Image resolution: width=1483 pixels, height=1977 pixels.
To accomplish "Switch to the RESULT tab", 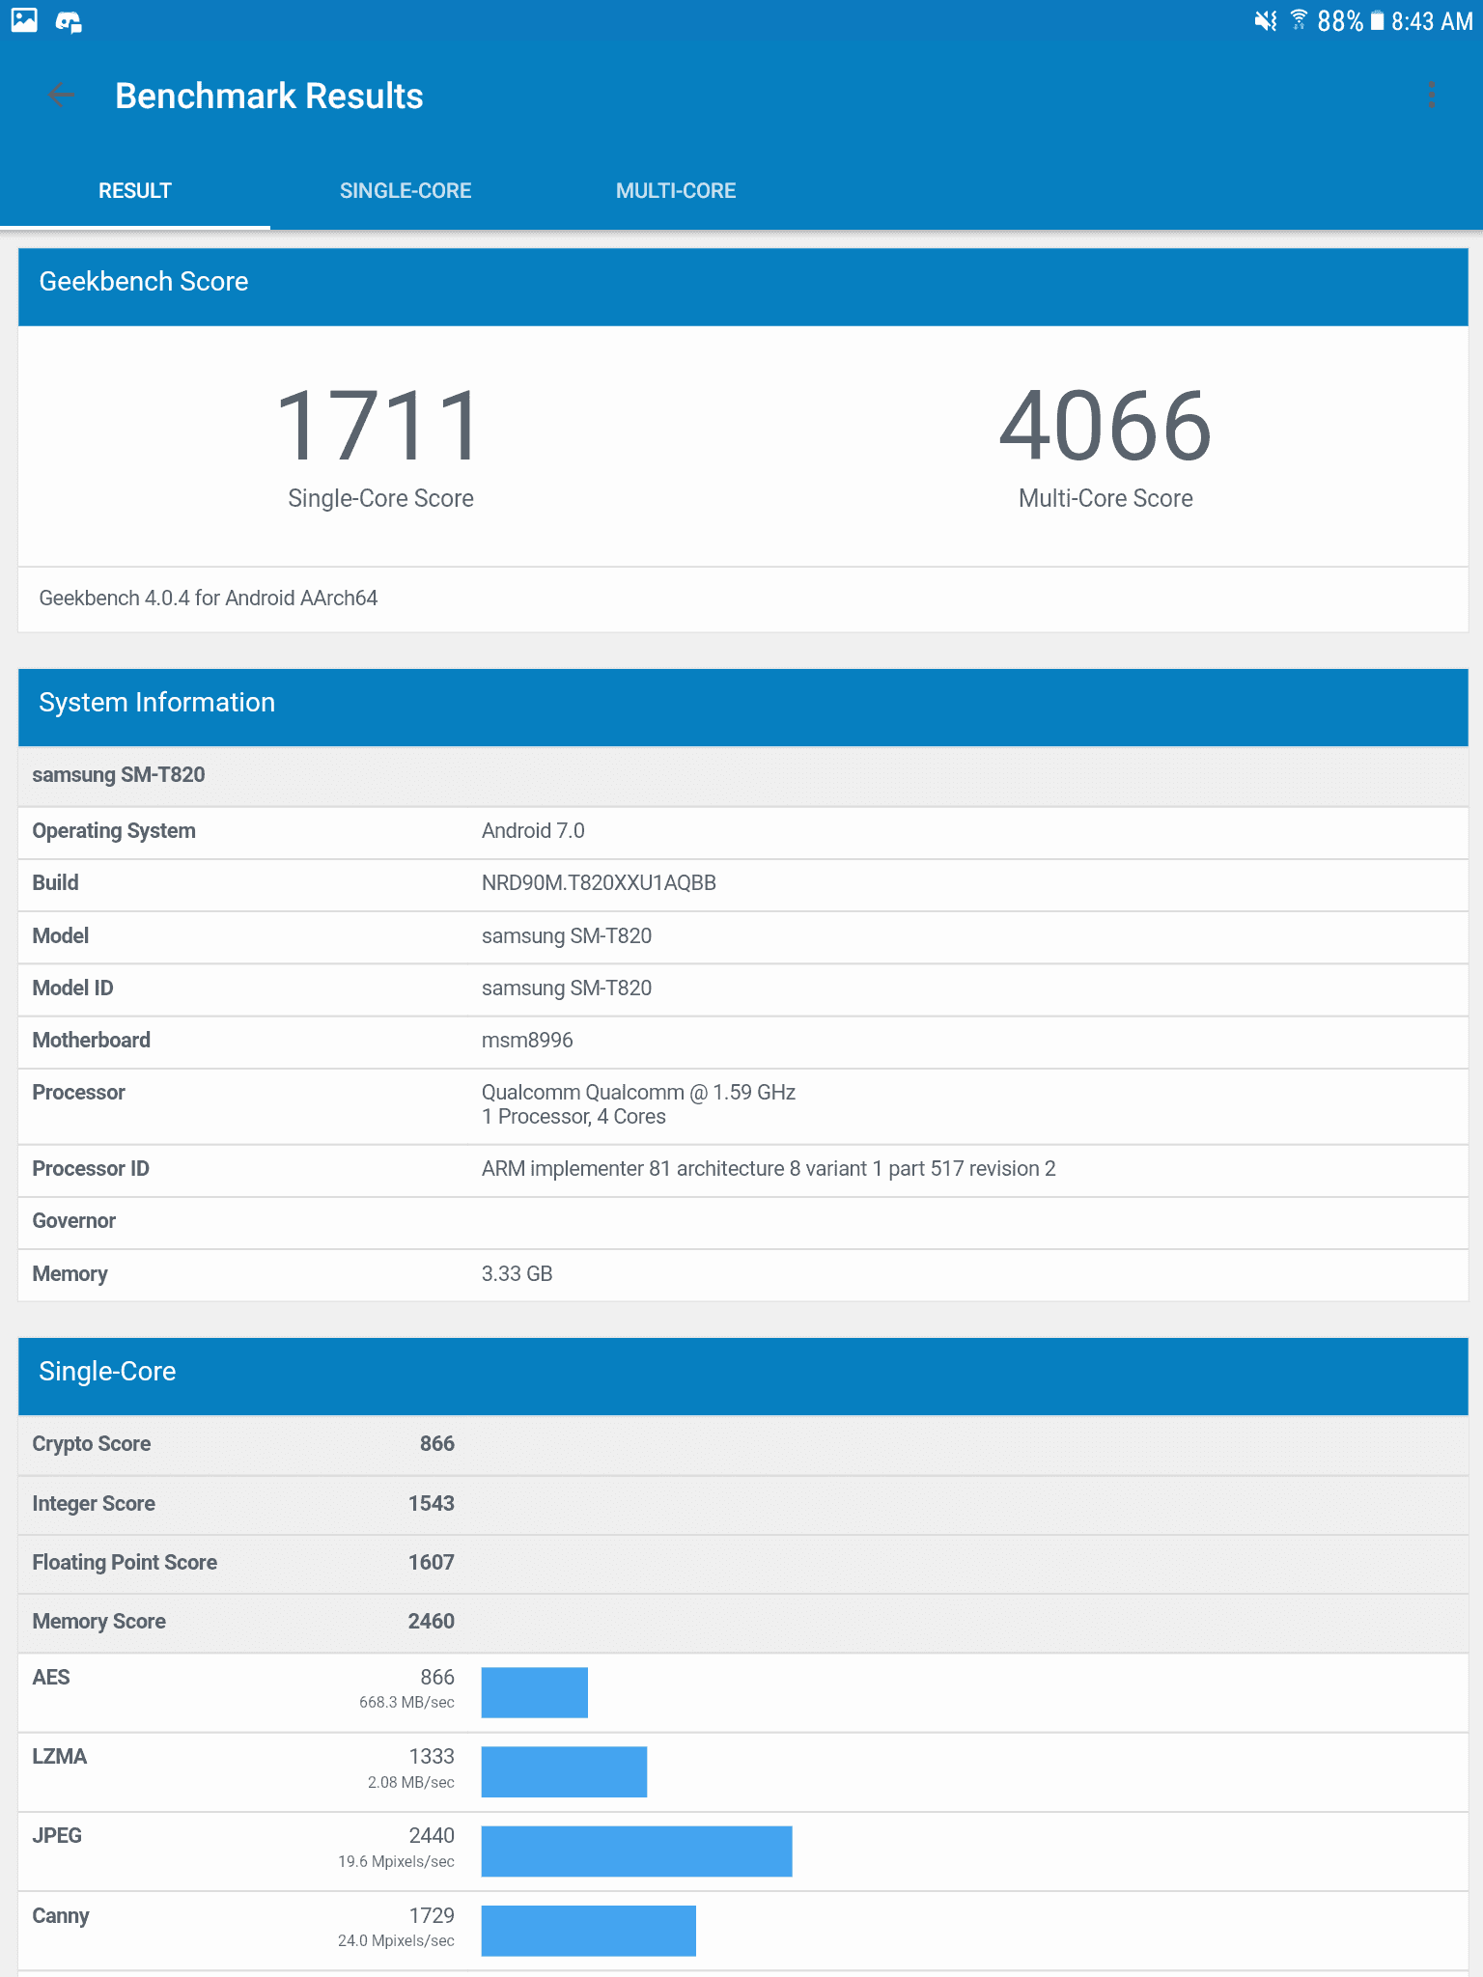I will click(135, 191).
